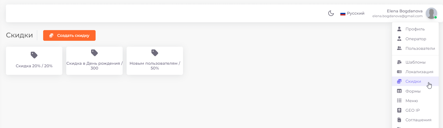Image resolution: width=443 pixels, height=128 pixels.
Task: Click the Шаблоны templates icon
Action: pyautogui.click(x=399, y=62)
